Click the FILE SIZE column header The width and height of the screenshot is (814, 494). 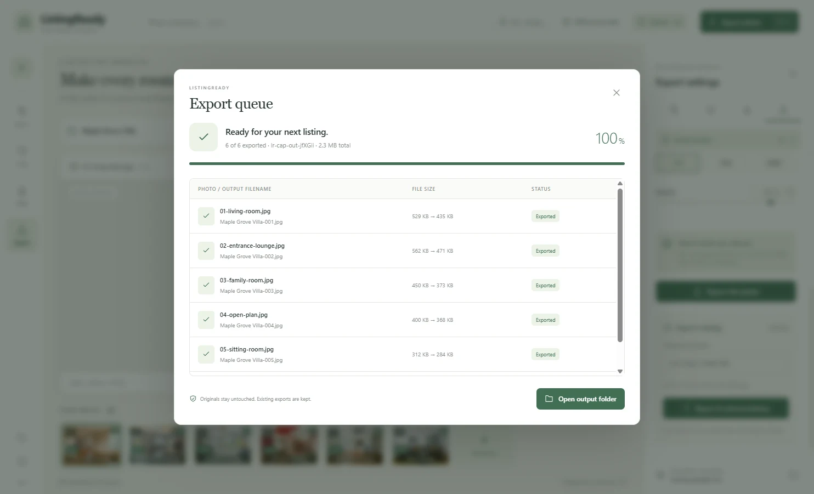tap(423, 189)
